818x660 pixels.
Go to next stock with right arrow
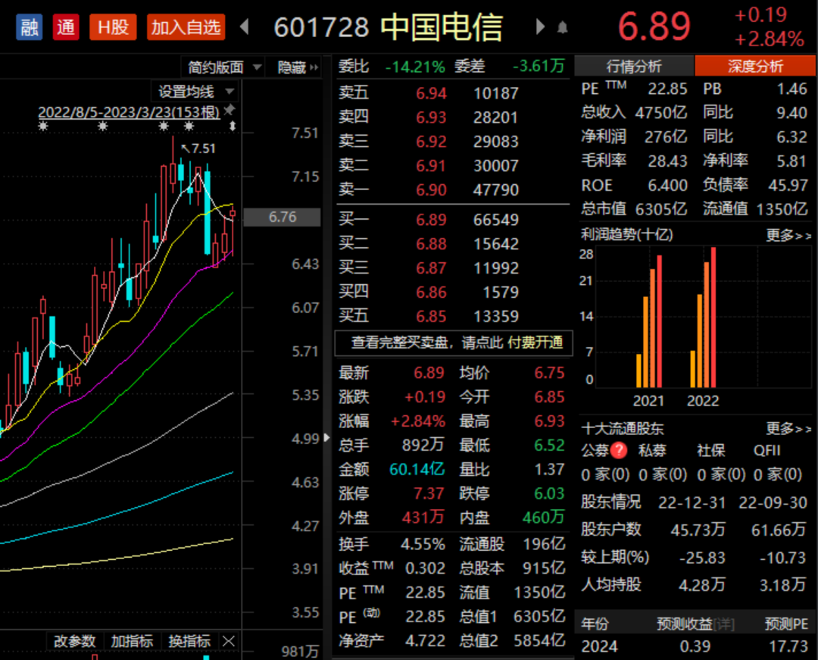click(540, 27)
